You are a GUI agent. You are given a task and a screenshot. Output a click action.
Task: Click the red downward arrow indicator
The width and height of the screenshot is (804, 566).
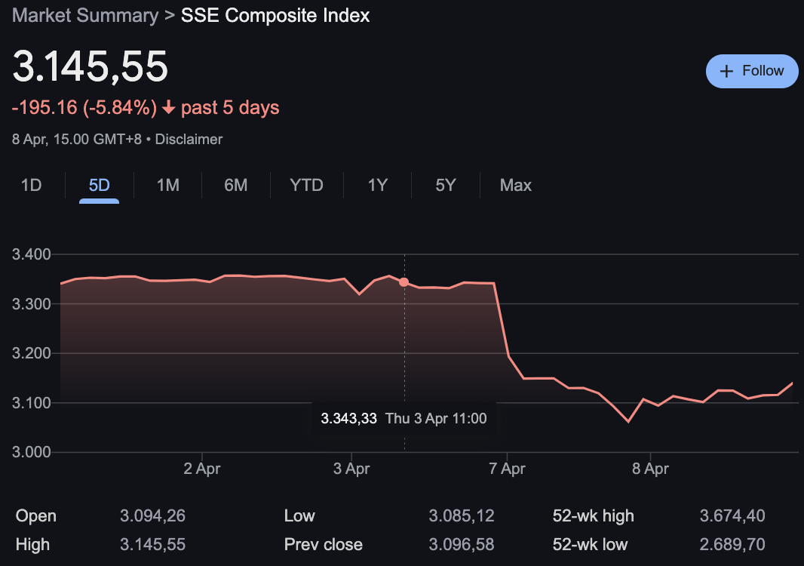[x=169, y=107]
